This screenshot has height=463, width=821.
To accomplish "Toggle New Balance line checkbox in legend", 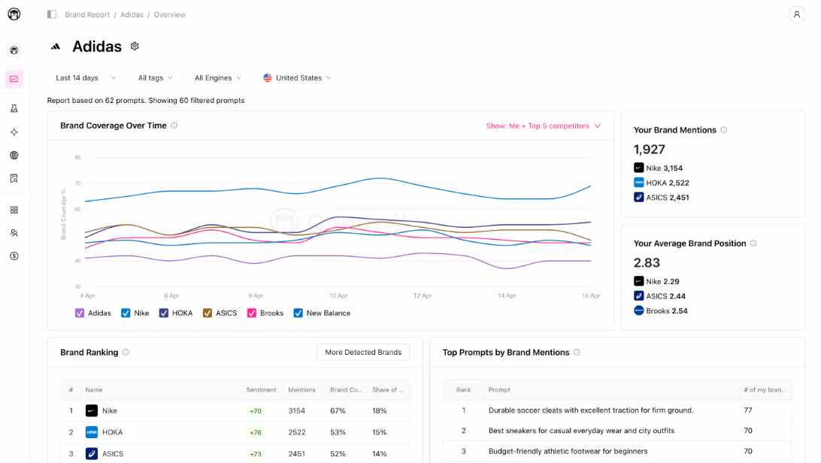I will (x=298, y=313).
